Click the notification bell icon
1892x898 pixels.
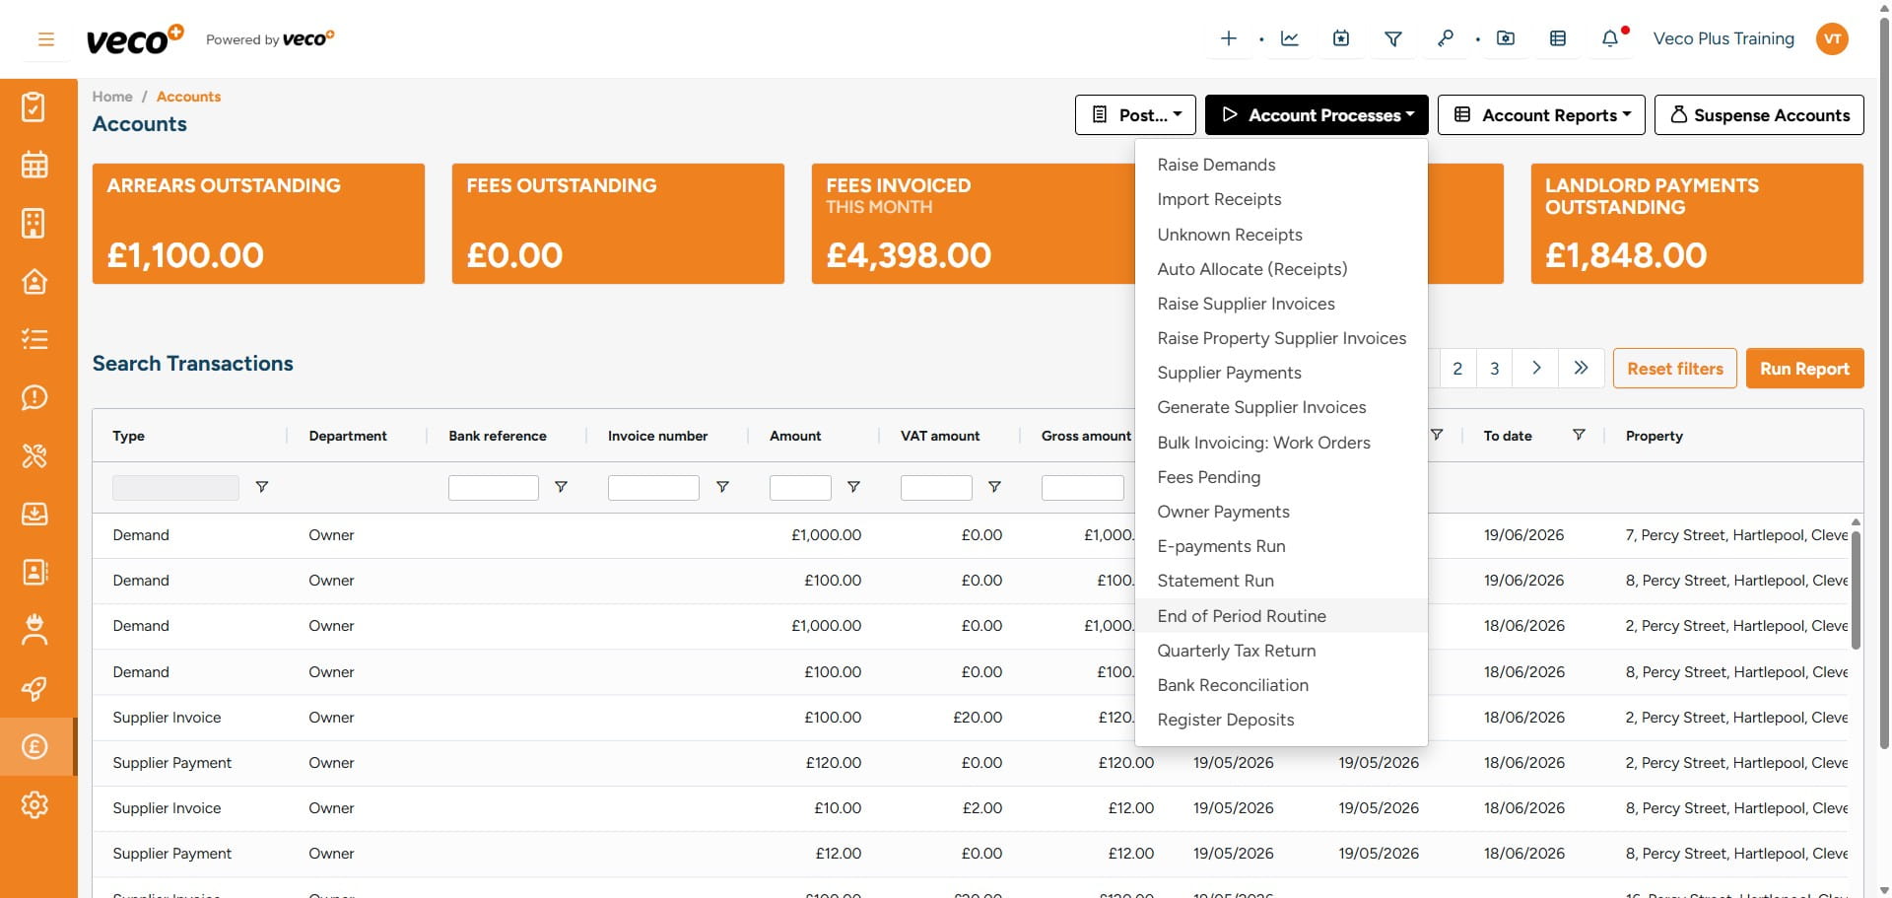(1609, 38)
